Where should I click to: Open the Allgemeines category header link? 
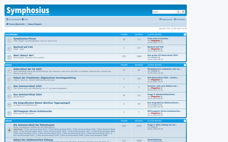pos(11,34)
